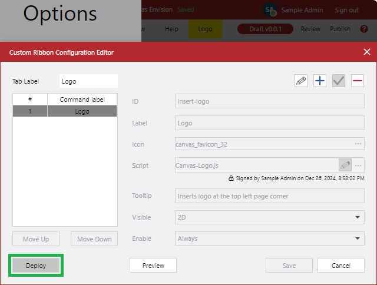Select the Logo row in the command list

click(x=82, y=111)
